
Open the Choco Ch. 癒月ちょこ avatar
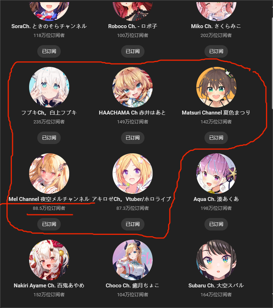click(132, 260)
